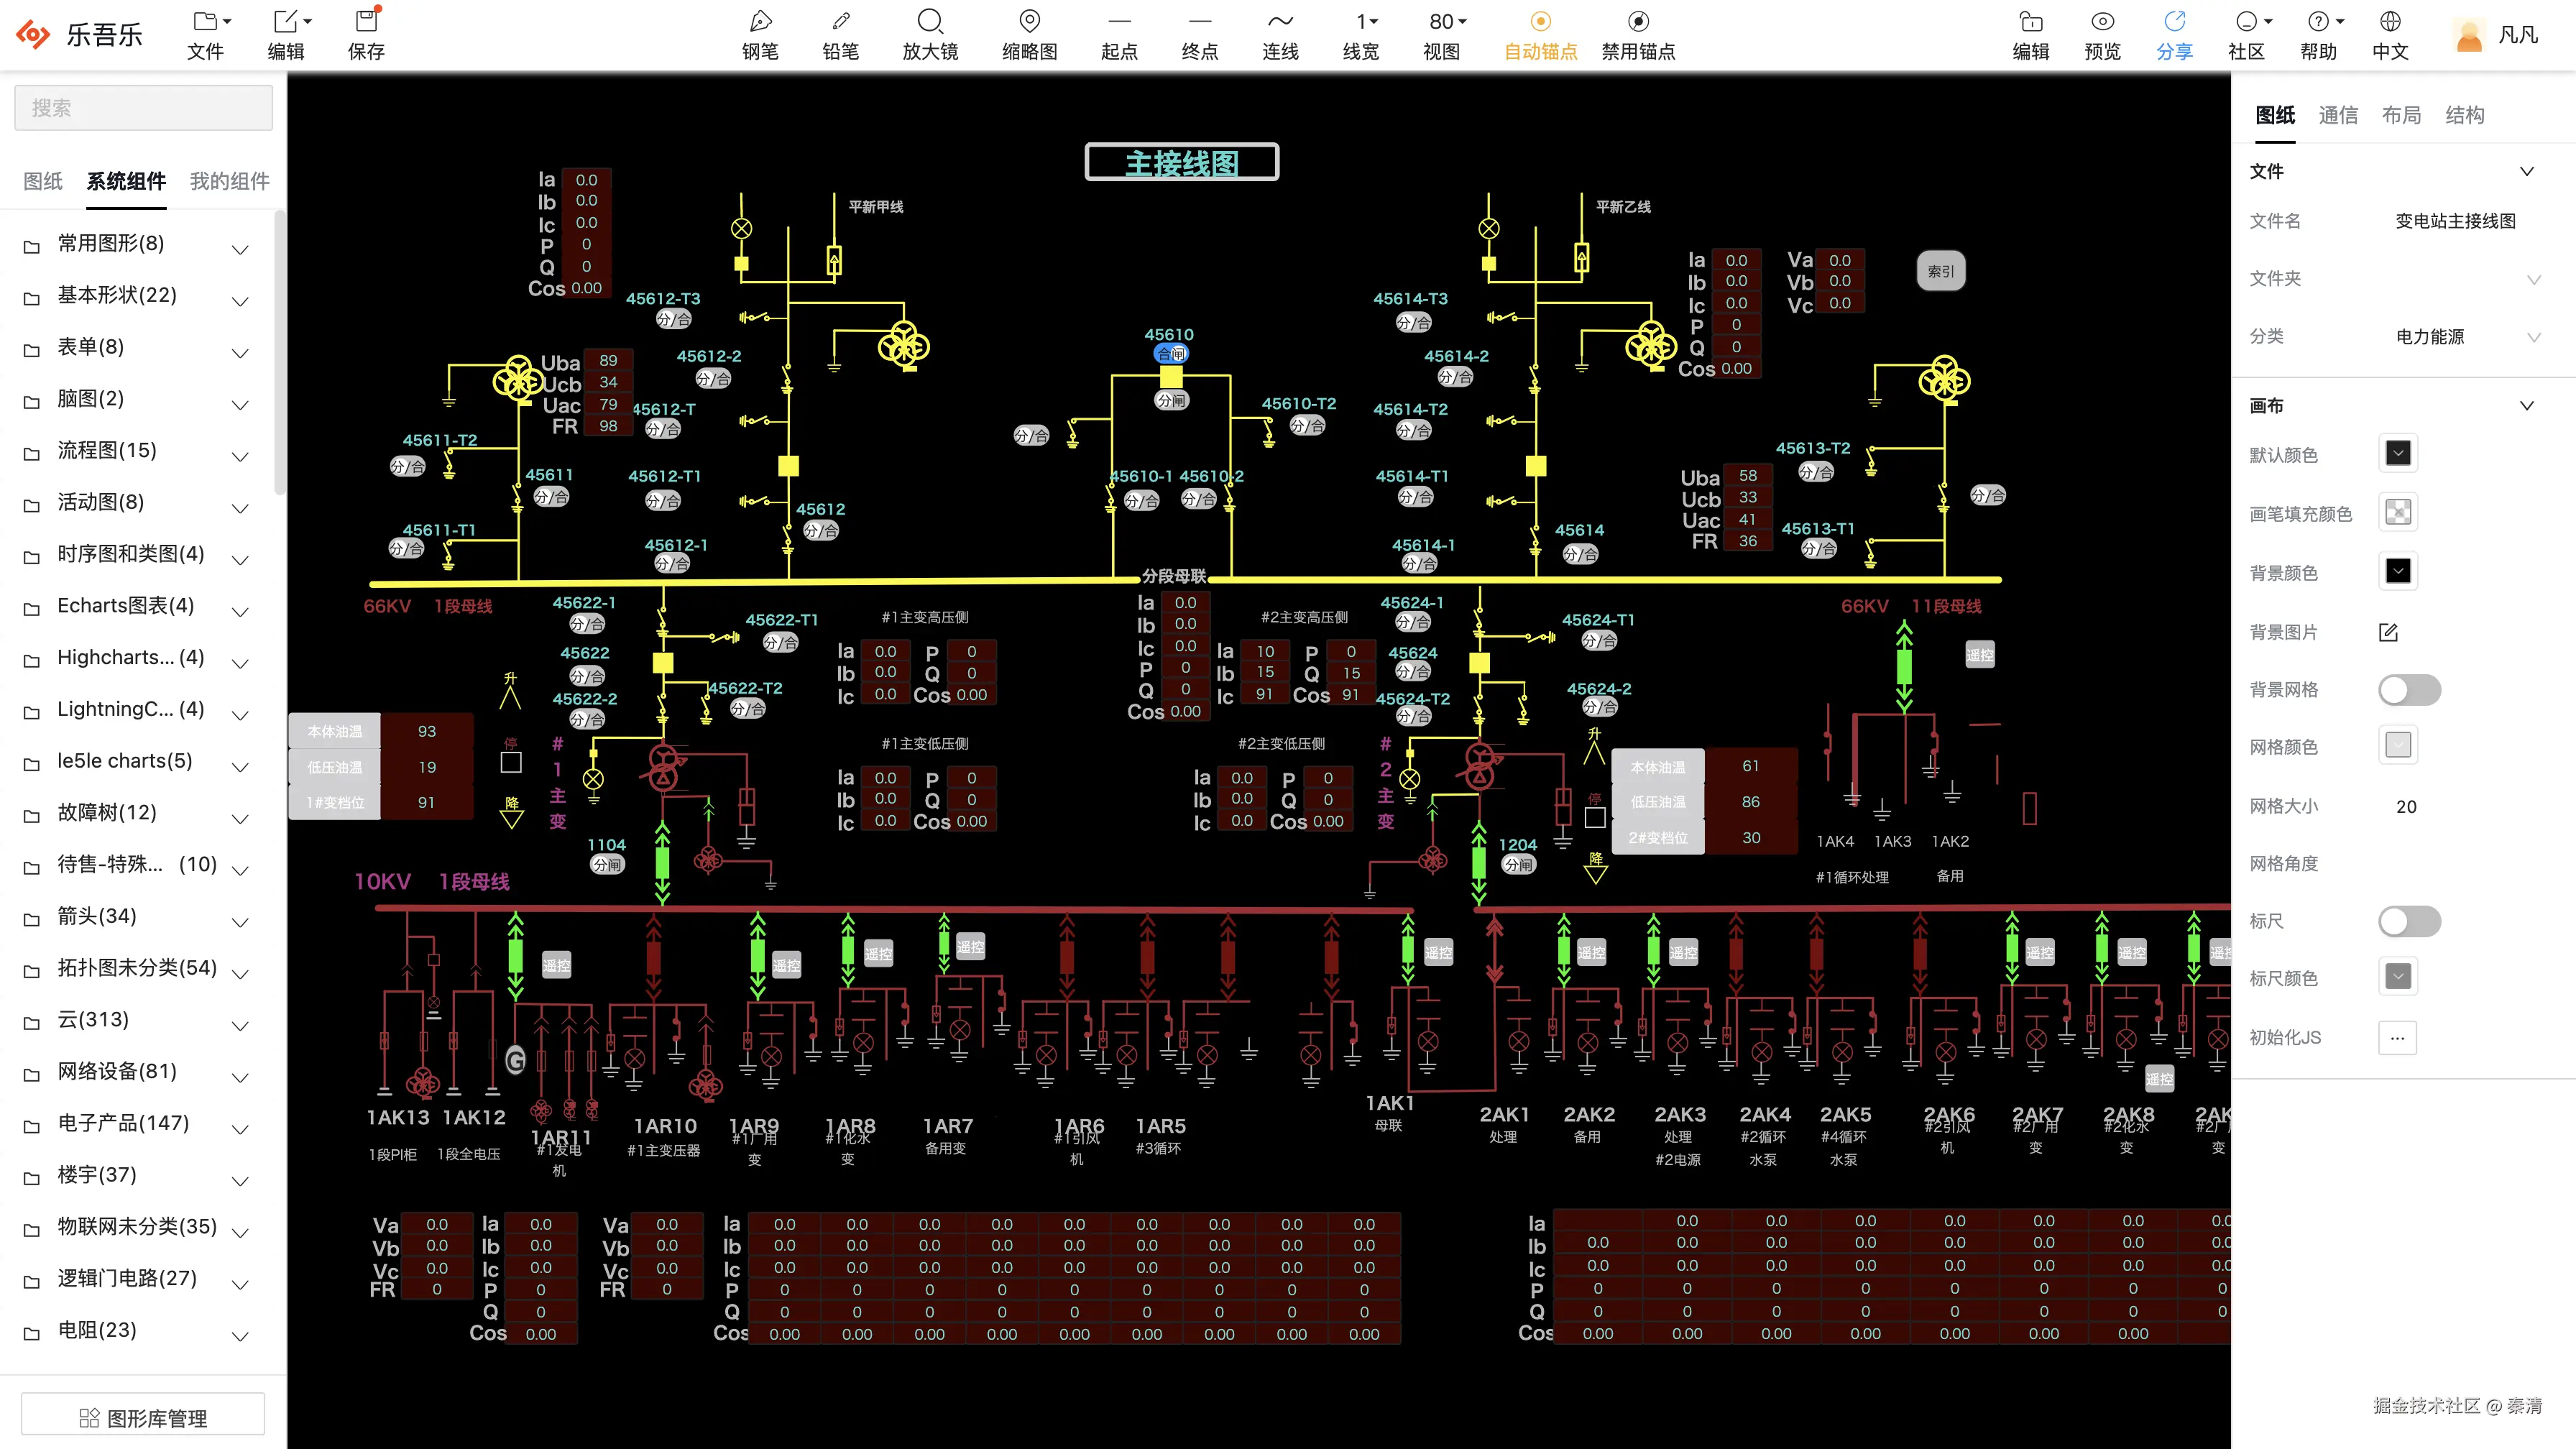Open the 背景颜色 color swatch

click(x=2397, y=572)
